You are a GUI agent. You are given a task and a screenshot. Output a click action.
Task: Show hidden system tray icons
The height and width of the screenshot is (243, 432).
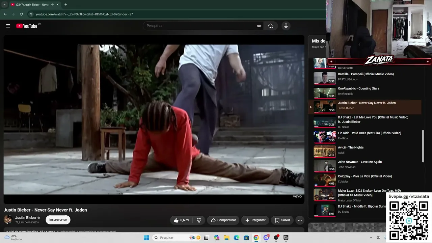(x=371, y=238)
